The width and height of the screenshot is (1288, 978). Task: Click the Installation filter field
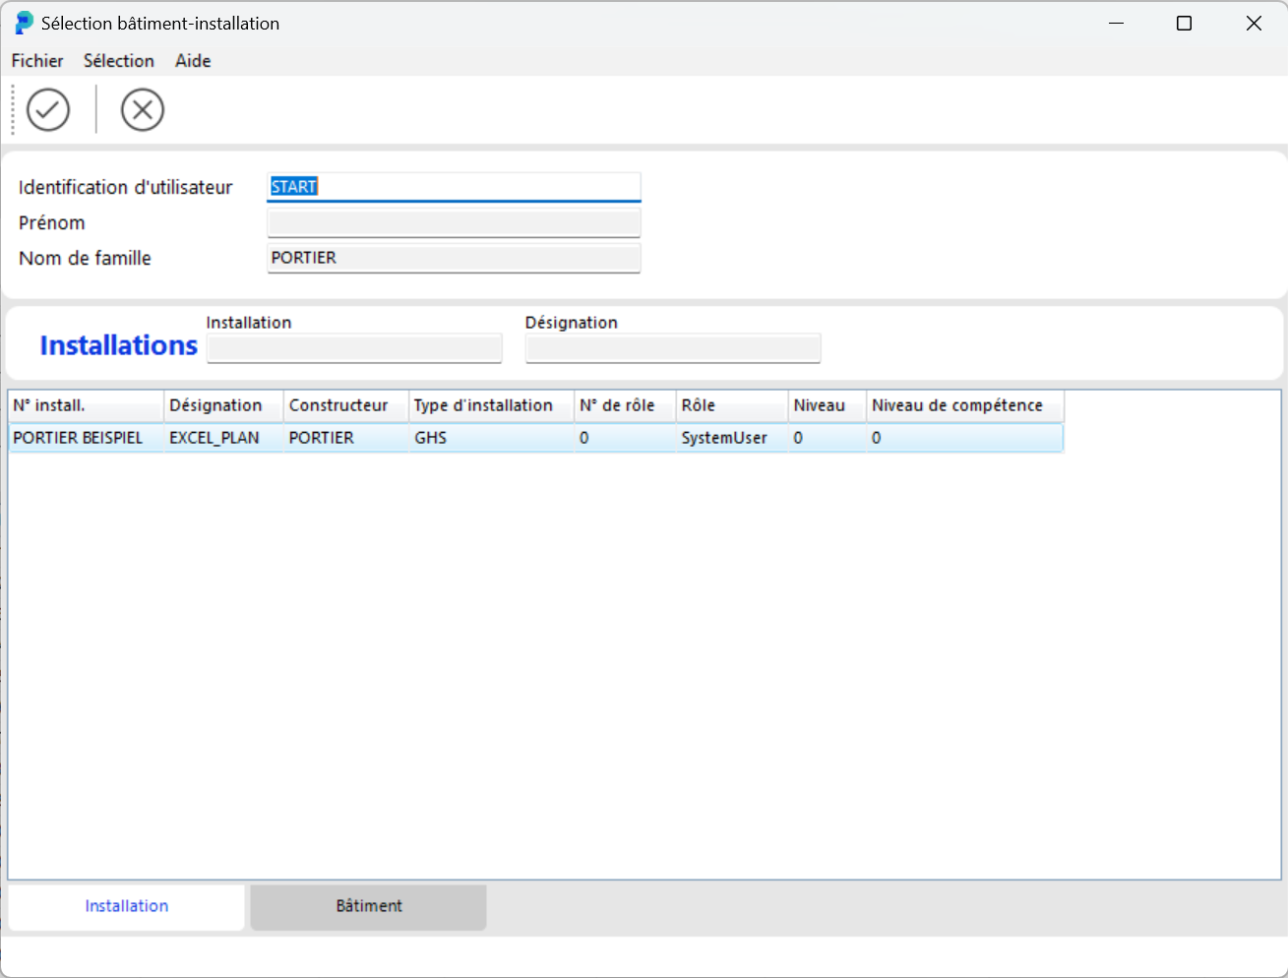pyautogui.click(x=354, y=348)
